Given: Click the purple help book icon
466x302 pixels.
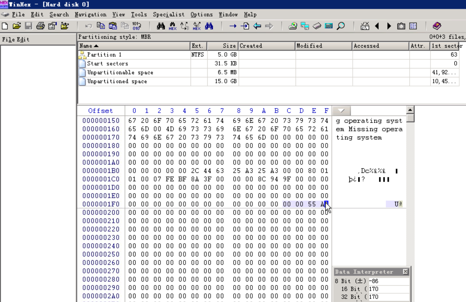Looking at the screenshot, I should pos(437,26).
